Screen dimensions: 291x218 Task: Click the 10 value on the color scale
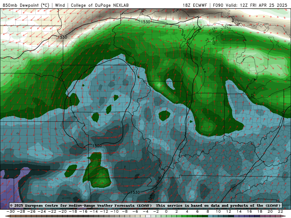click(218, 211)
